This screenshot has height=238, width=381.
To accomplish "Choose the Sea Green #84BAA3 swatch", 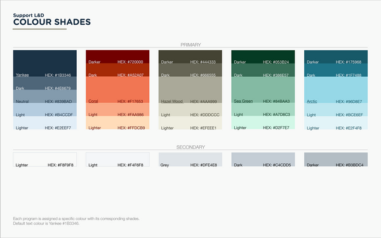I will [x=263, y=90].
